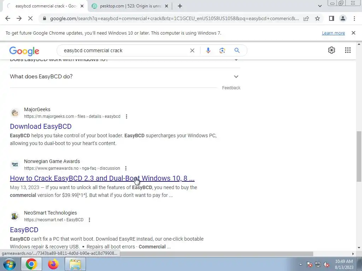Bookmark this page with the star icon
Screen dimensions: 362x271
pyautogui.click(x=317, y=18)
